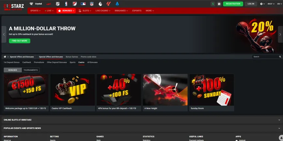Viewport: 283px width, 141px height.
Task: Open Sunday Boom card
Action: (x=212, y=93)
